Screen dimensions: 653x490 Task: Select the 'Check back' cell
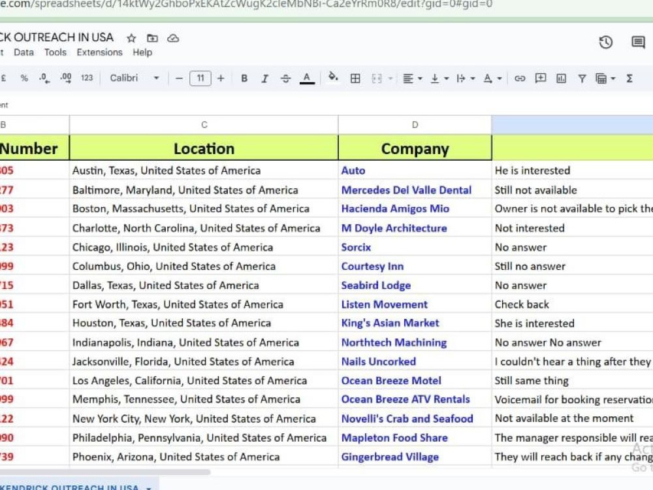(x=572, y=304)
